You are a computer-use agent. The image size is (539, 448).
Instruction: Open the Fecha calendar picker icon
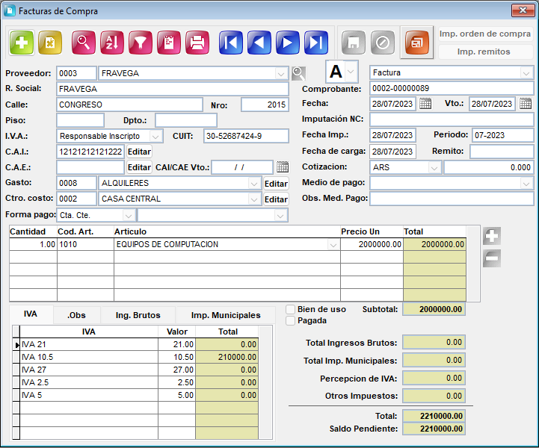(x=425, y=104)
